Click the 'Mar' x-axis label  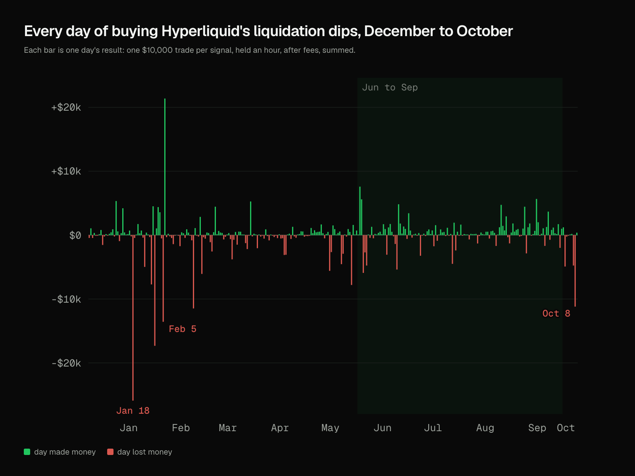tap(228, 428)
